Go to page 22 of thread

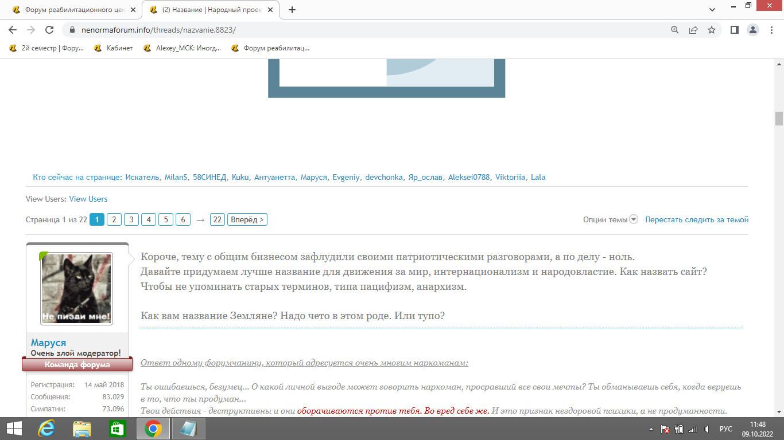point(218,219)
